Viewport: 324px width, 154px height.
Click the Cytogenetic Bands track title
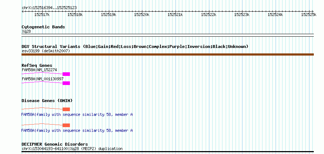tap(43, 27)
